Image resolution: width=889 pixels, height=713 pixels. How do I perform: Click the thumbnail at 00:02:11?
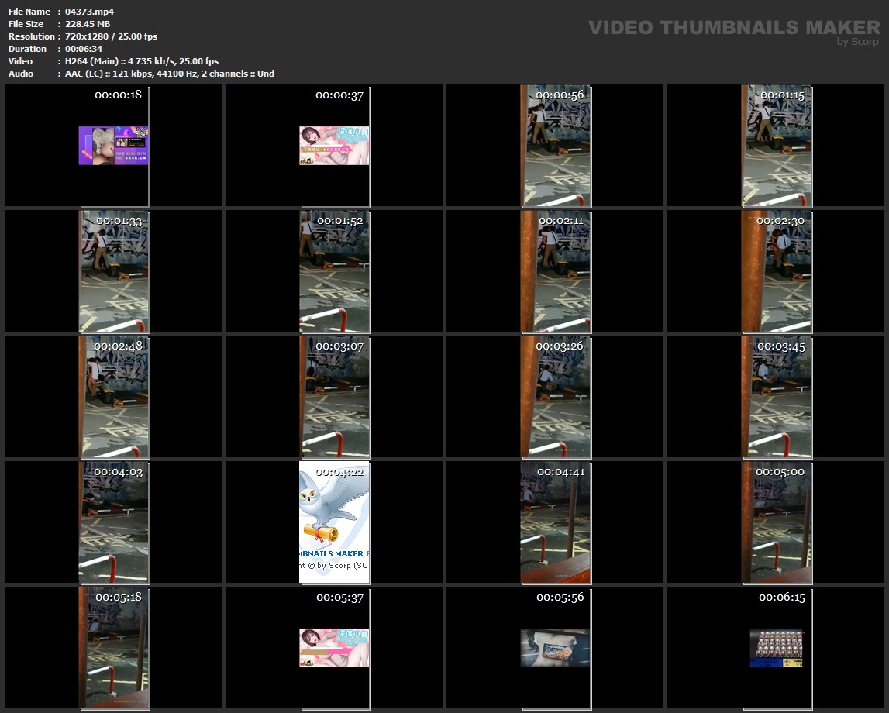tap(555, 271)
